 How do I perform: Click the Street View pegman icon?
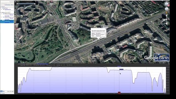[x=167, y=13]
